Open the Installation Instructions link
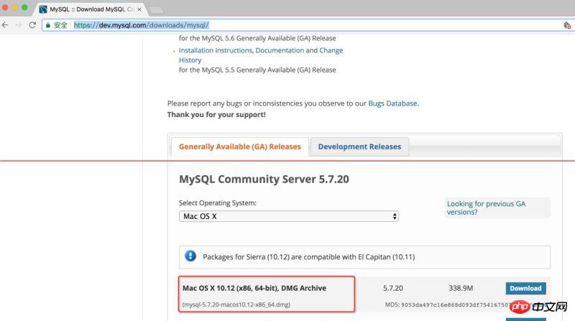The width and height of the screenshot is (575, 321). coord(215,50)
